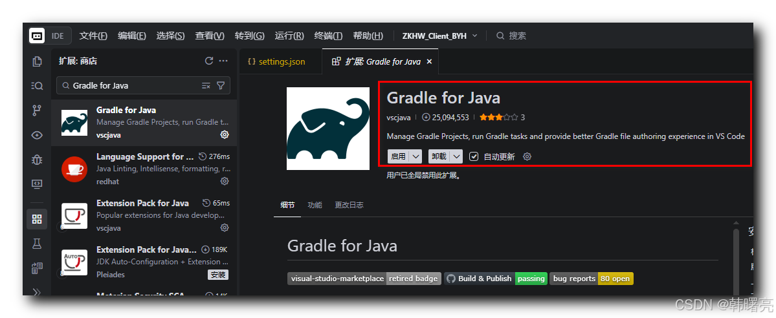The image size is (776, 318).
Task: Click the 25,094,553 install count
Action: (445, 117)
